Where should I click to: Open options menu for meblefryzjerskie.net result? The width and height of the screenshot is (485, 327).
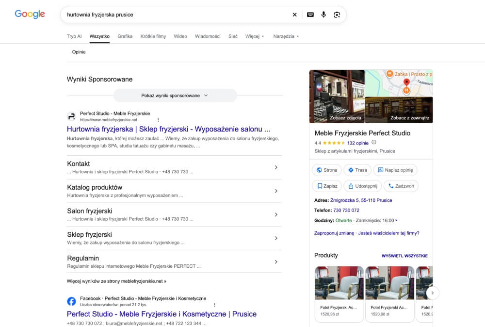point(159,120)
